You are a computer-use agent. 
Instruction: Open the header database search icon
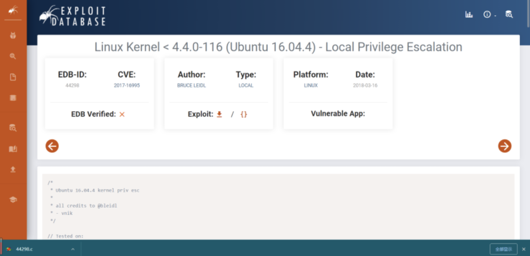pos(509,14)
